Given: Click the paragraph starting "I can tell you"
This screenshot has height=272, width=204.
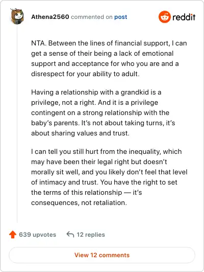Looking at the screenshot, I should [109, 177].
